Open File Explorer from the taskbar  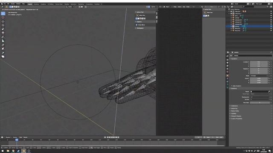(8, 151)
